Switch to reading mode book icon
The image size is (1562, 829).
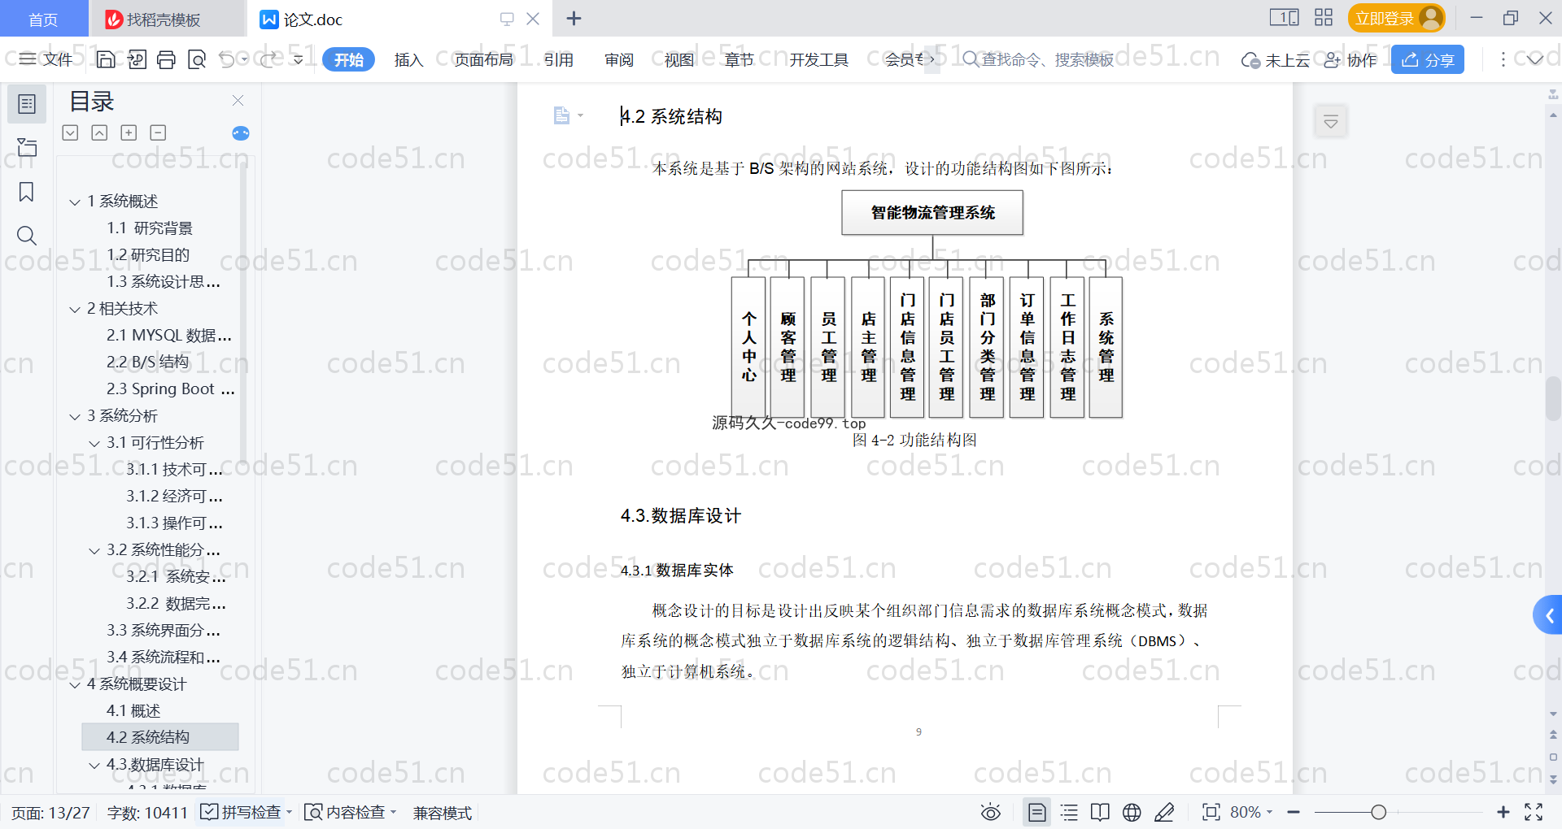pos(1100,812)
